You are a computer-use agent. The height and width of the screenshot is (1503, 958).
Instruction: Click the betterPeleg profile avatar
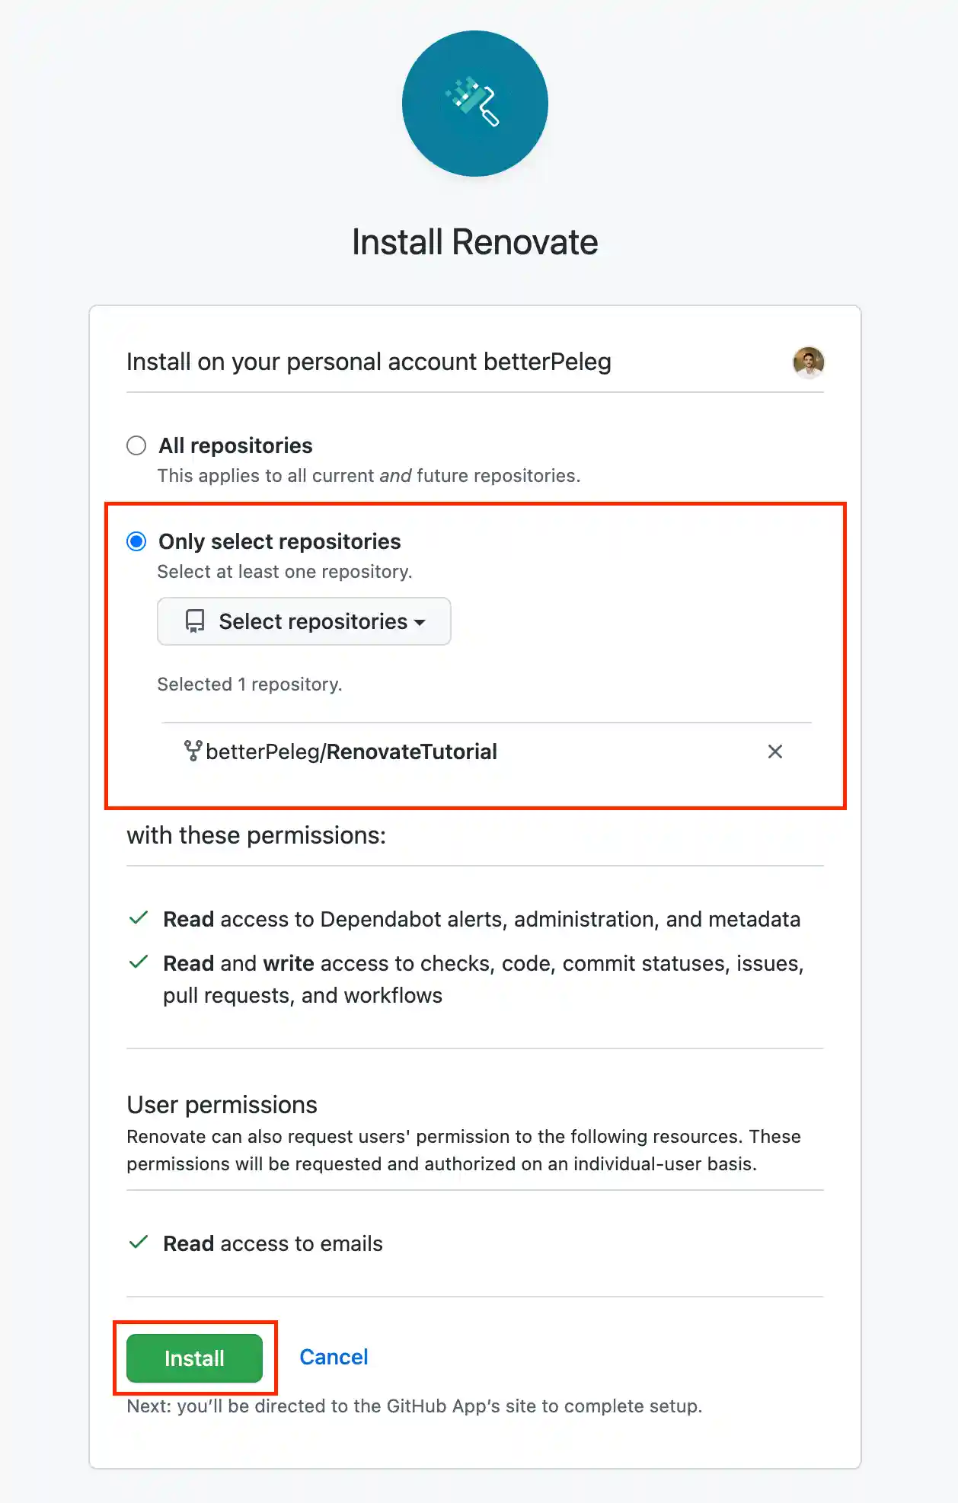[810, 363]
